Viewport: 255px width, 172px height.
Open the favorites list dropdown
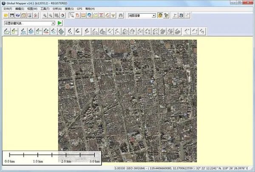click(x=53, y=23)
